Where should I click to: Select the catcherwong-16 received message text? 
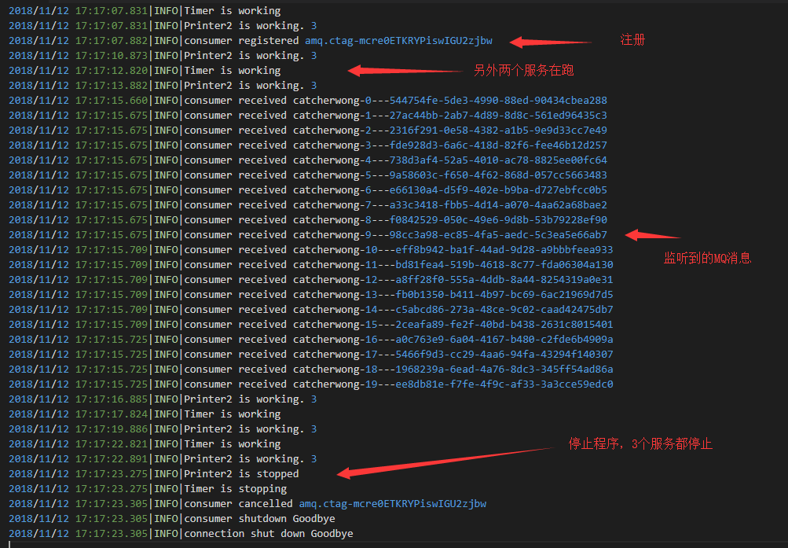[398, 340]
